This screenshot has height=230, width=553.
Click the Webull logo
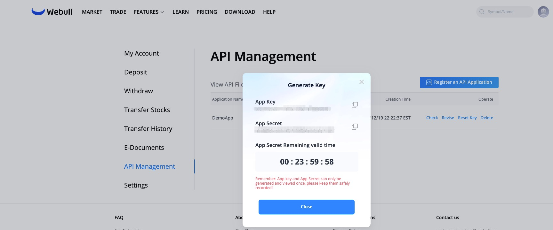52,12
